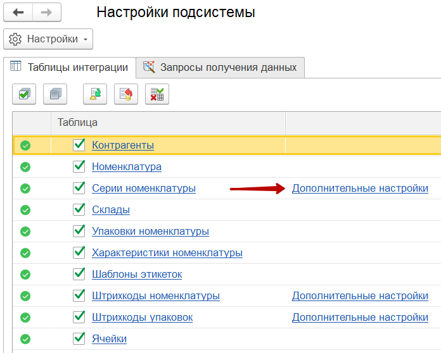Go forward with the right arrow button
Screen dimensions: 441x353
tap(46, 13)
